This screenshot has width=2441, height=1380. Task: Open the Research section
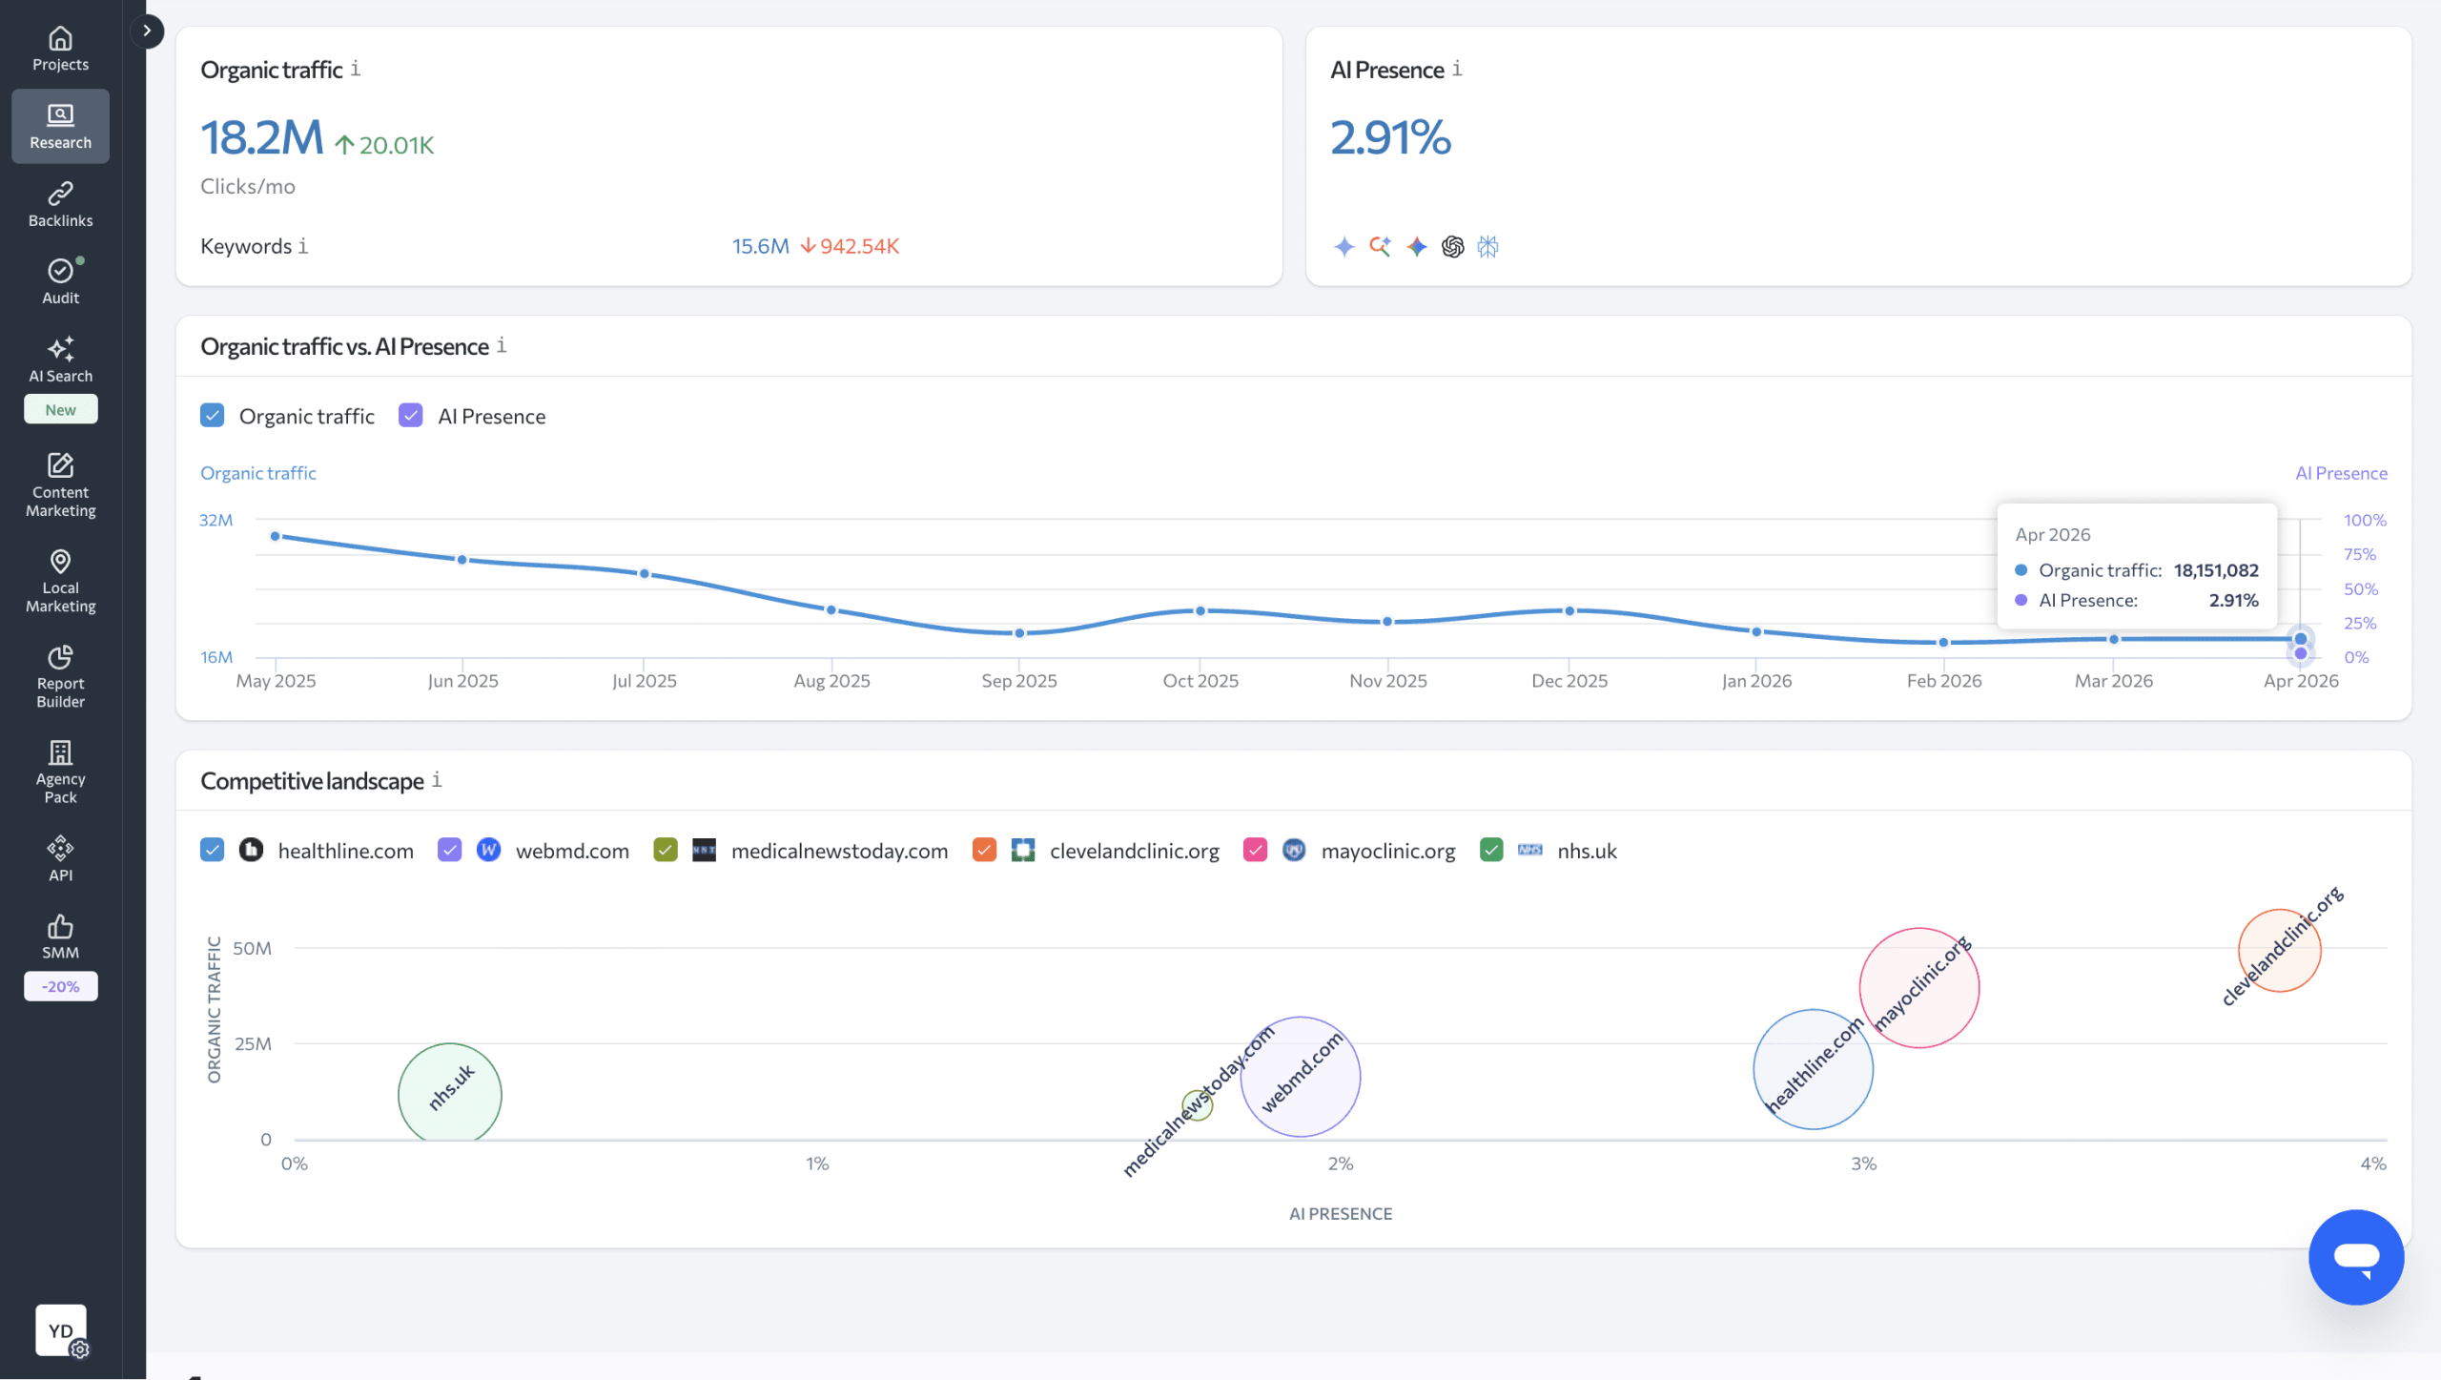[60, 127]
